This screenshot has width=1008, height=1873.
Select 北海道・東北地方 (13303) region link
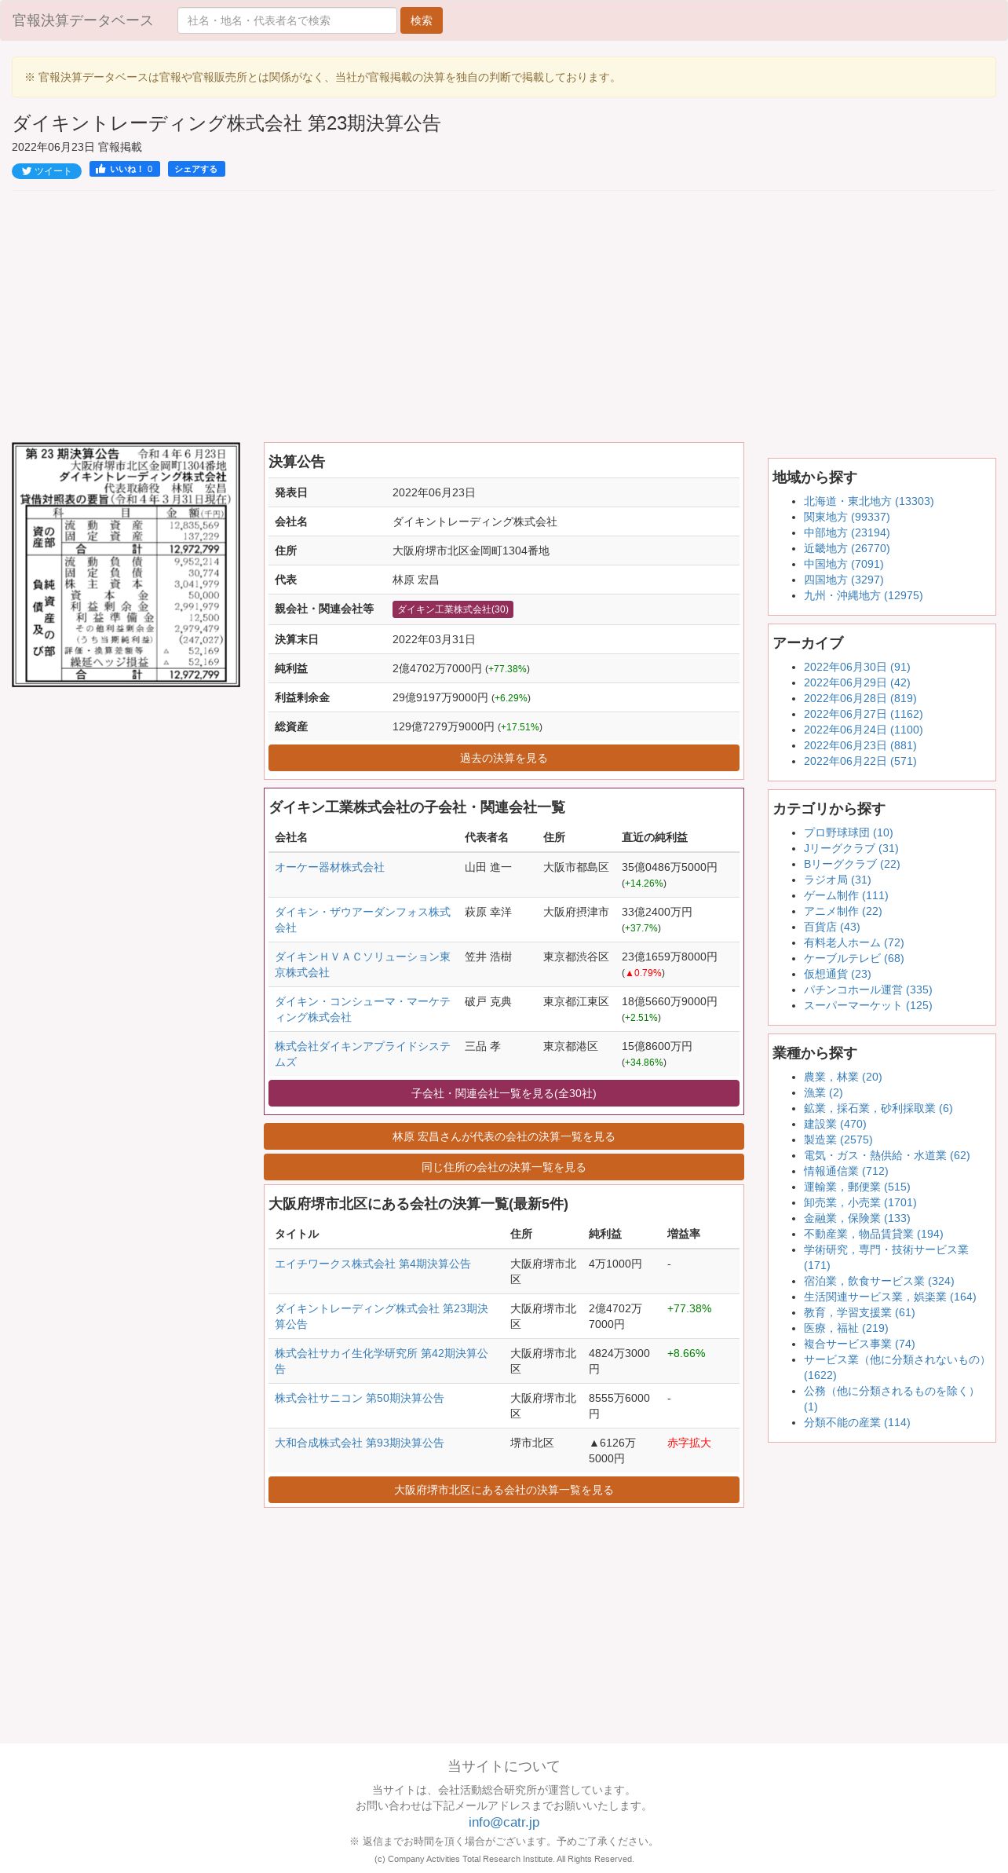coord(868,501)
